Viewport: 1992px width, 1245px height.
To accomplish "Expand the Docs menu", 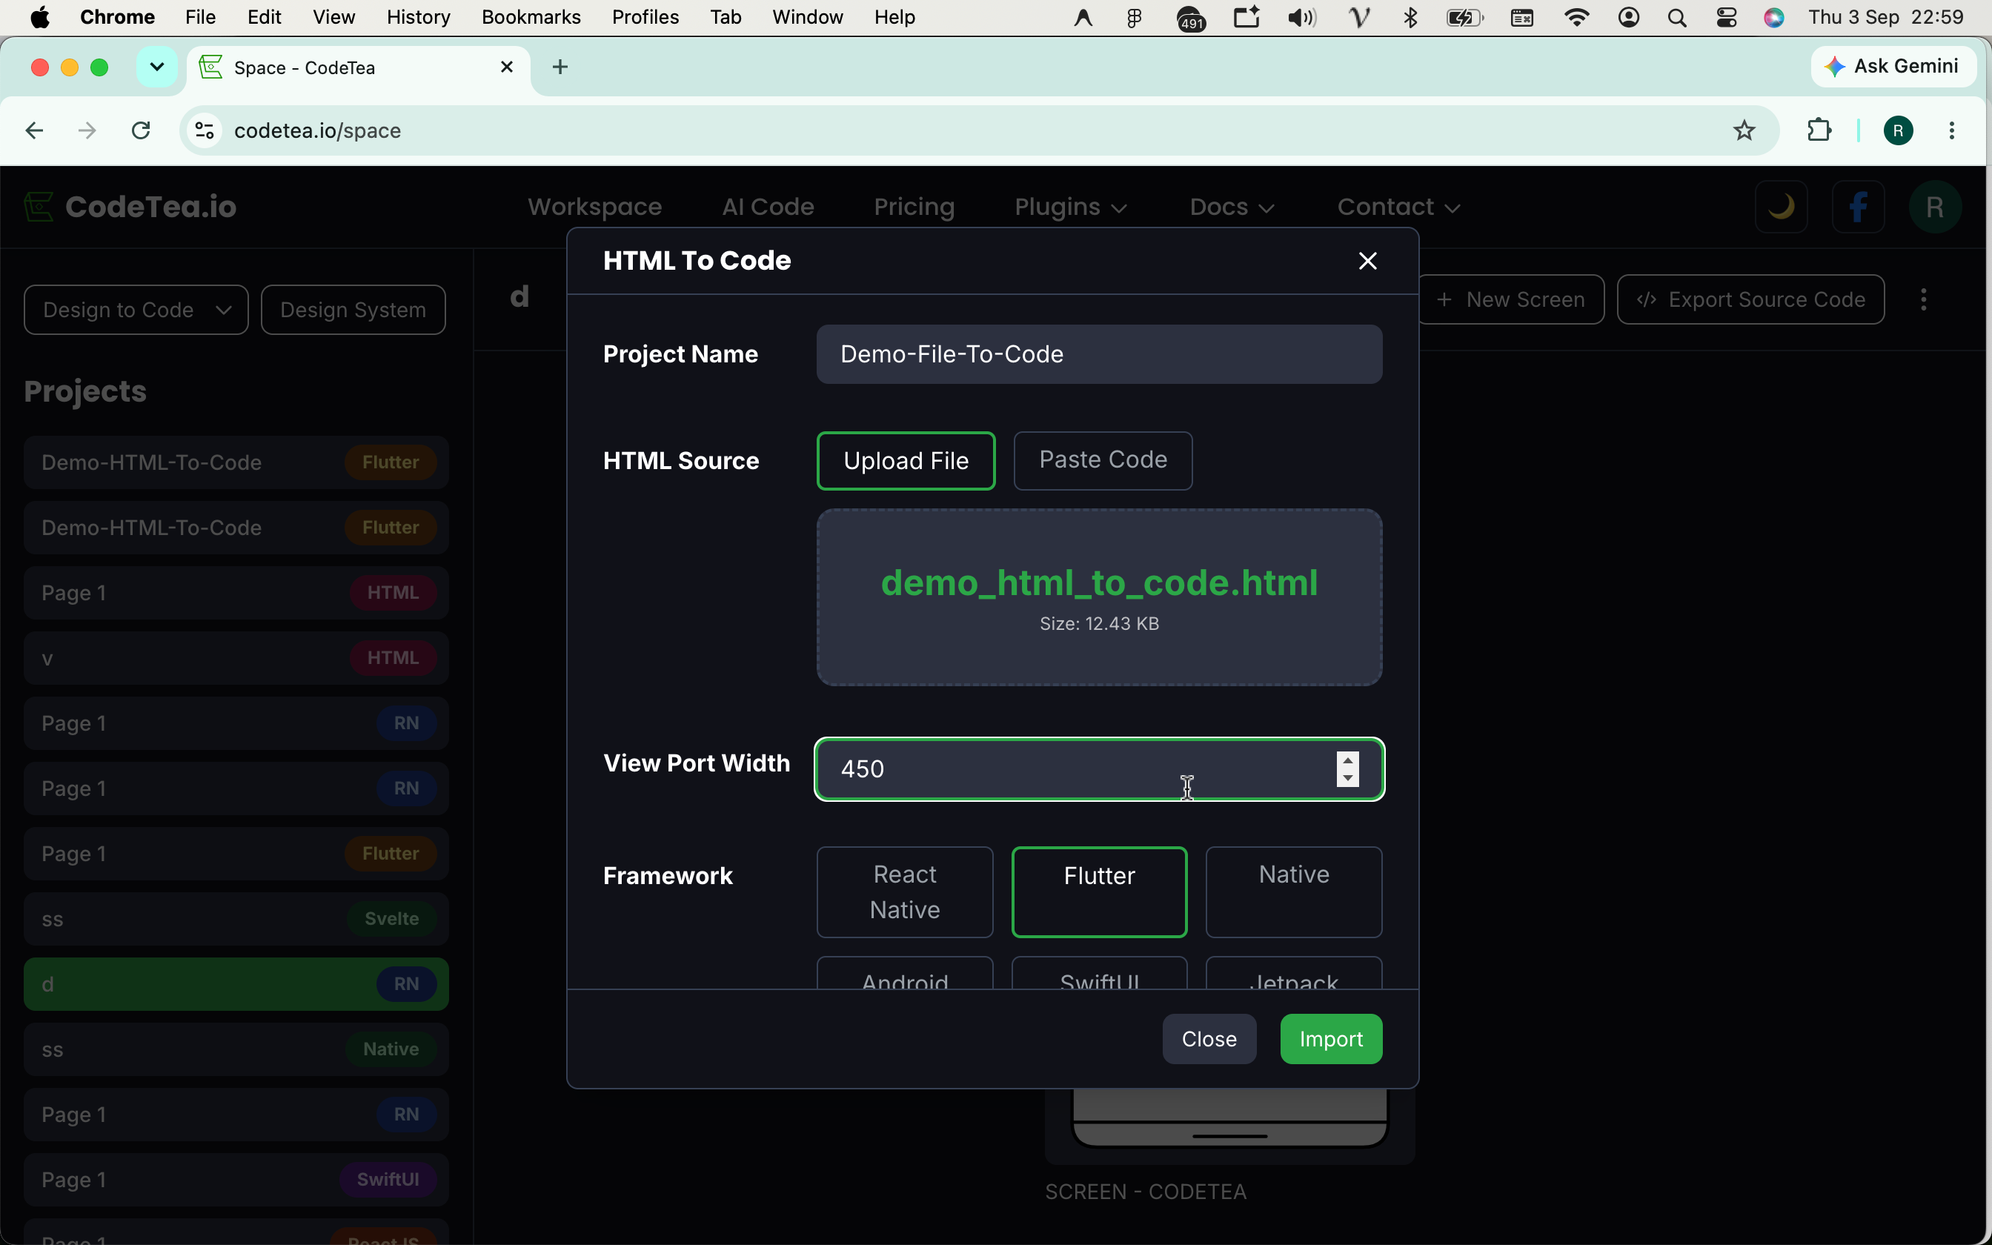I will 1232,207.
